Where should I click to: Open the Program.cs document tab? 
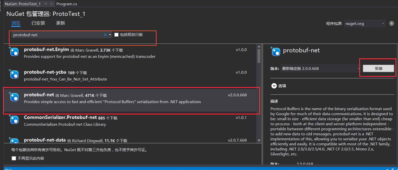point(67,4)
